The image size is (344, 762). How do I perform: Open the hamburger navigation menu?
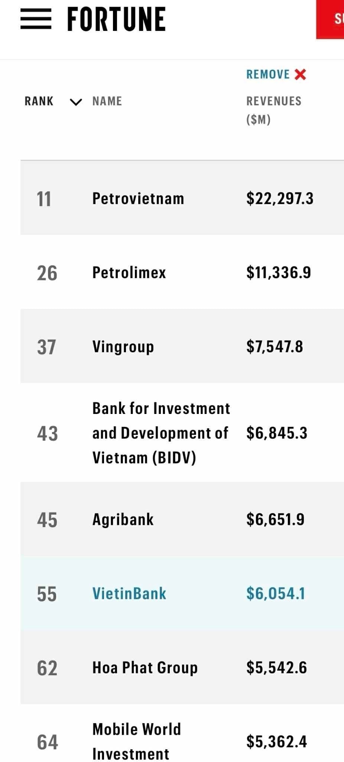coord(36,19)
